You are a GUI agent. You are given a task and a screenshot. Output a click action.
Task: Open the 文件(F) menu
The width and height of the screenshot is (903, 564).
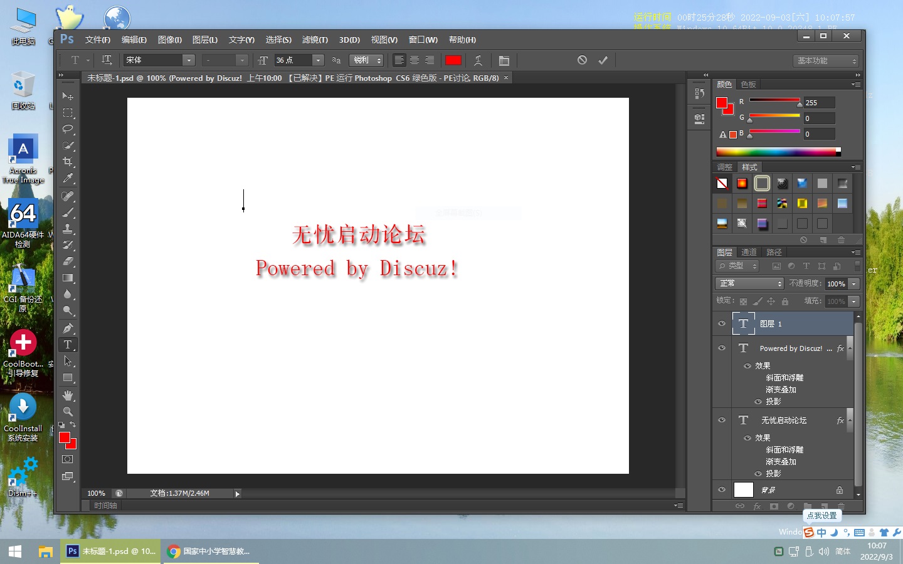click(x=98, y=39)
